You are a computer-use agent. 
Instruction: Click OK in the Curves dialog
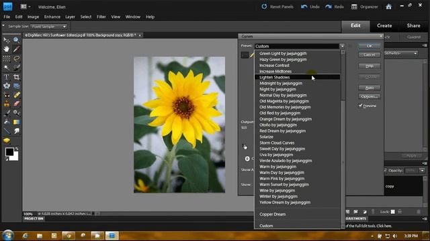(369, 46)
